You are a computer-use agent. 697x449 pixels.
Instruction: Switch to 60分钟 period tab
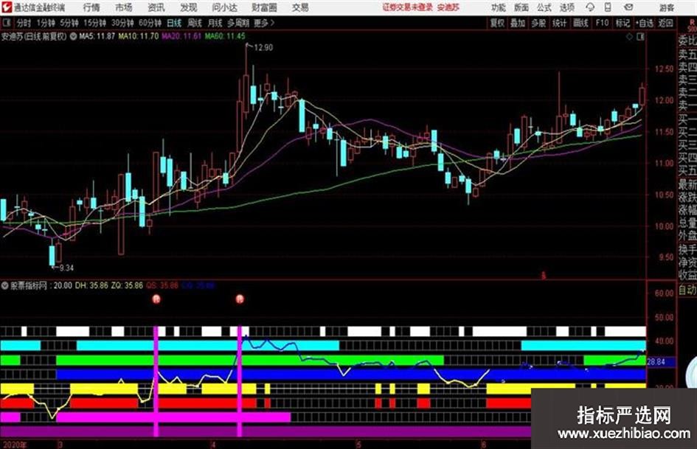pos(150,23)
